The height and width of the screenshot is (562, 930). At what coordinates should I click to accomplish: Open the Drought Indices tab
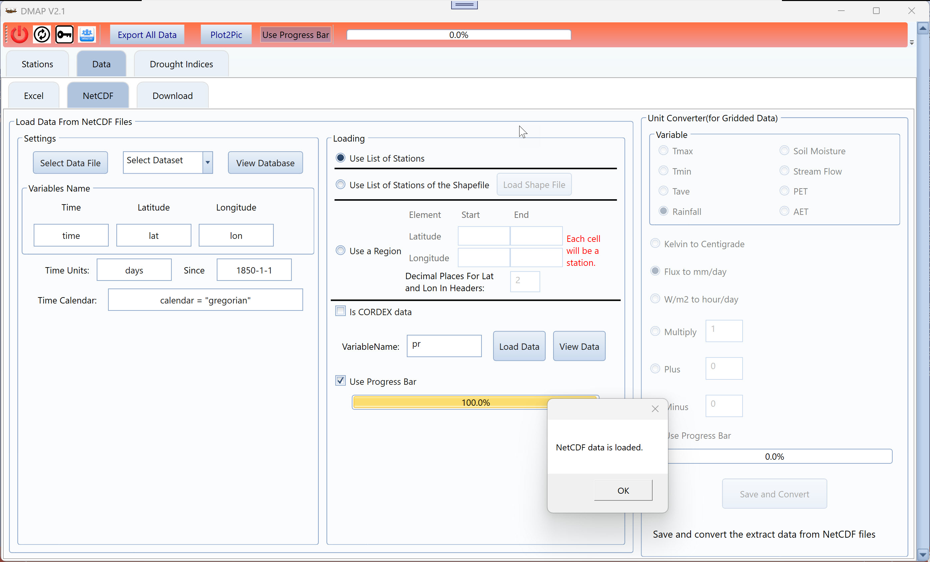pos(181,64)
